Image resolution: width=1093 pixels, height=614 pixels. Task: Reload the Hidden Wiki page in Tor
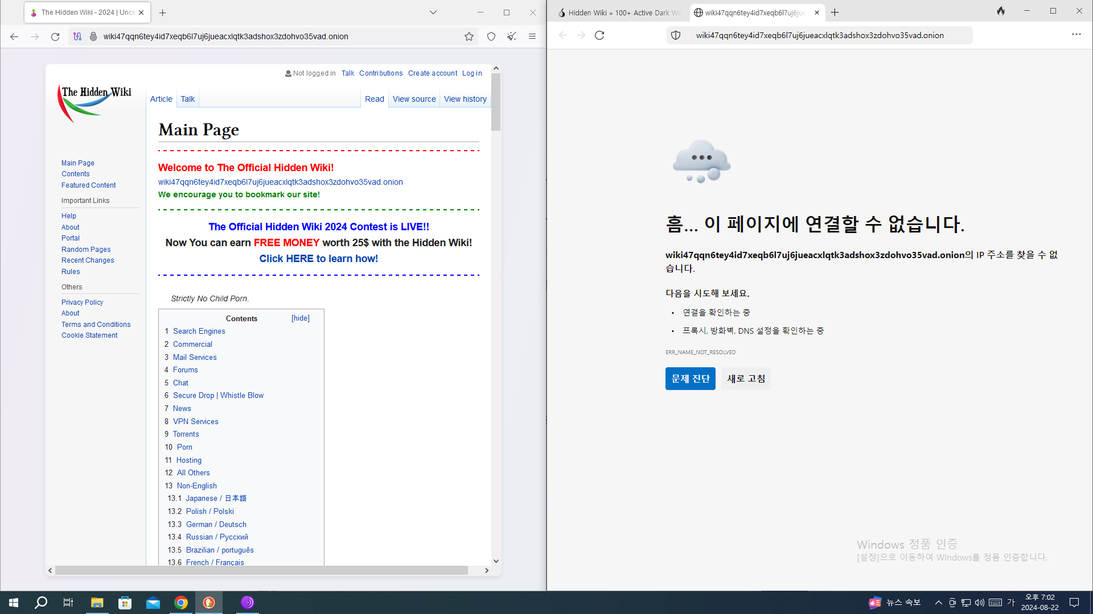[55, 36]
